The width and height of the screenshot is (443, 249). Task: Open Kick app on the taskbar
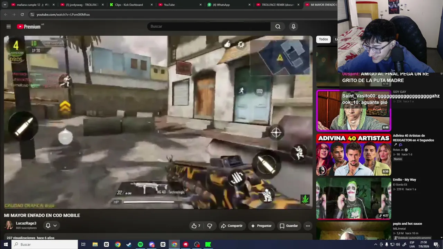pos(208,245)
